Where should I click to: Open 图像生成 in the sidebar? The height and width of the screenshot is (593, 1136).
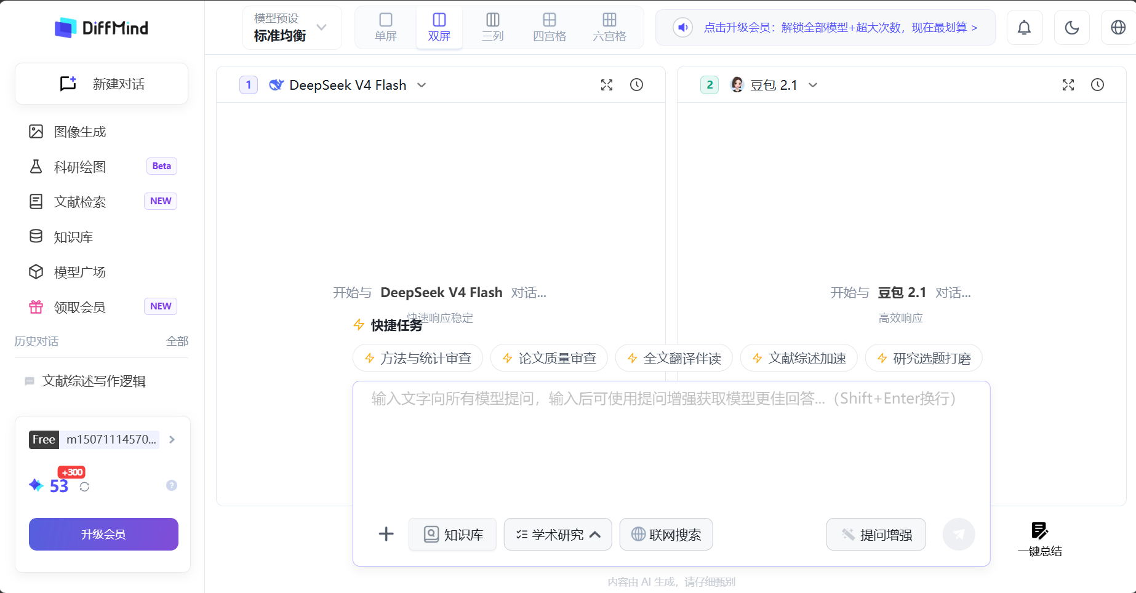[x=80, y=132]
